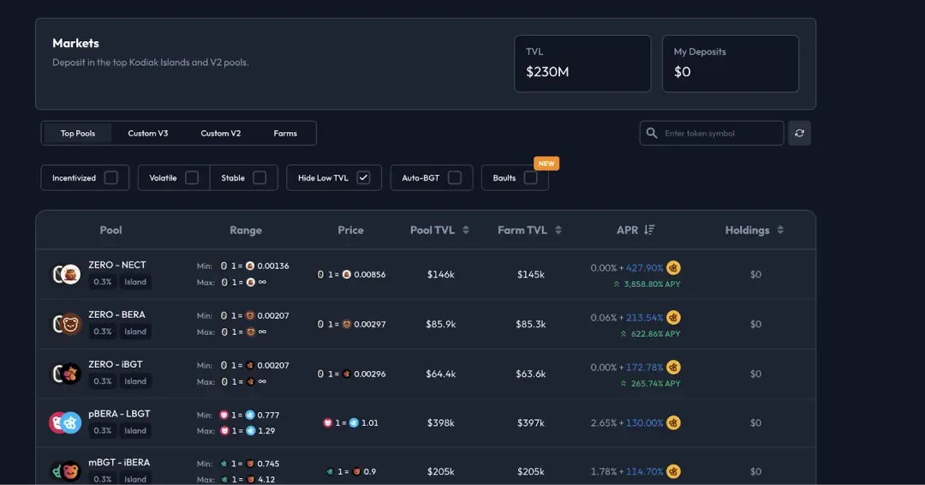Sort by the Farm TVL column arrows
The width and height of the screenshot is (925, 485).
[x=558, y=231]
